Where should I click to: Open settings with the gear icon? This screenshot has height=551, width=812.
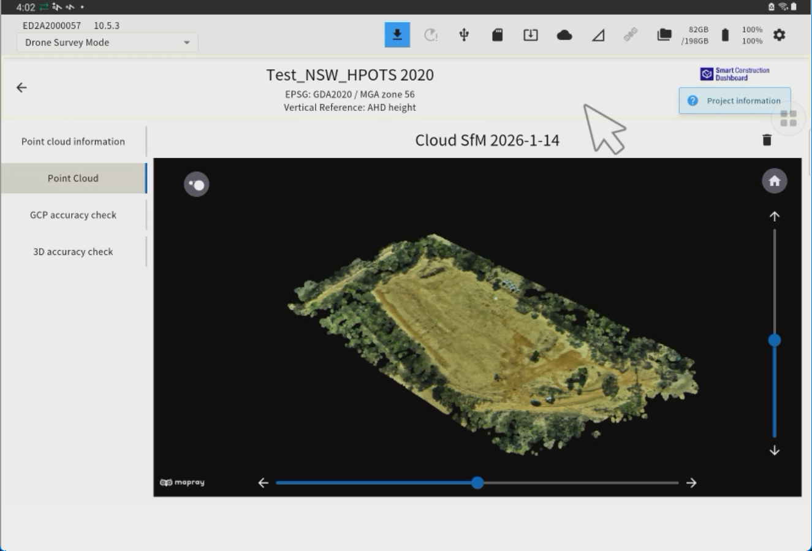779,35
